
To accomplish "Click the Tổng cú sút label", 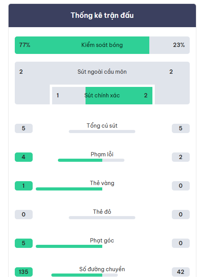I will coord(102,126).
